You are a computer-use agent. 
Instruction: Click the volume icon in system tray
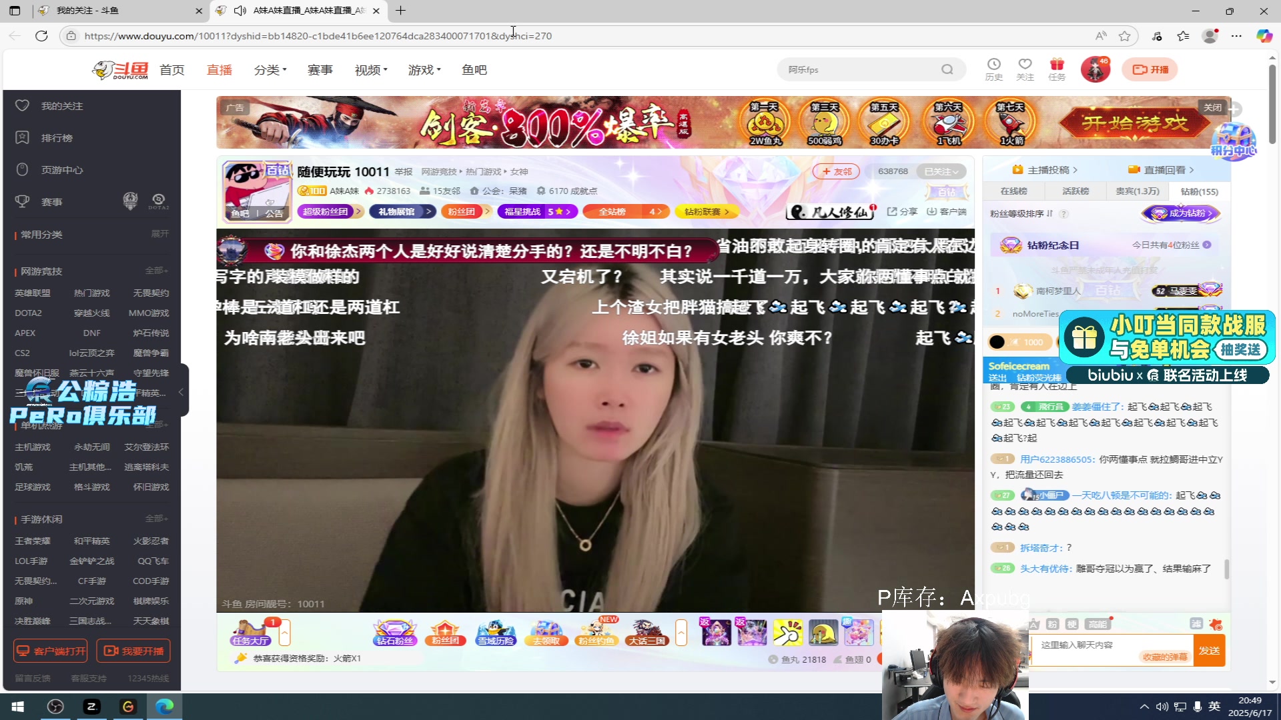1162,707
